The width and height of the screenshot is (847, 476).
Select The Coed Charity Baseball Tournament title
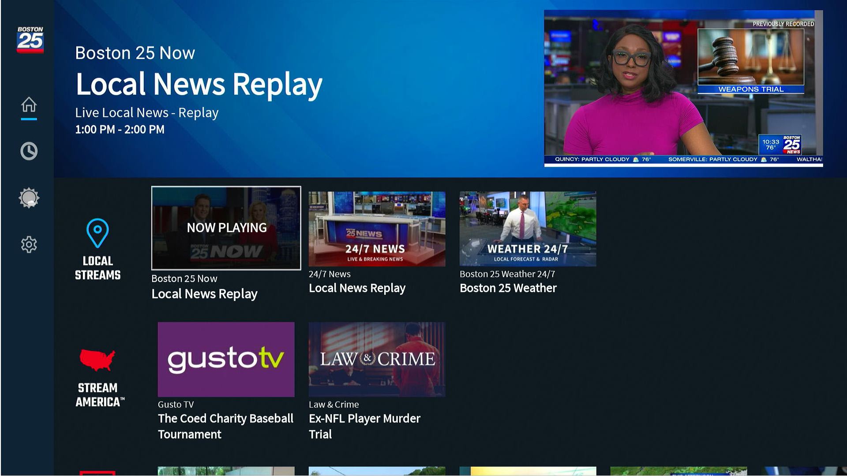225,426
